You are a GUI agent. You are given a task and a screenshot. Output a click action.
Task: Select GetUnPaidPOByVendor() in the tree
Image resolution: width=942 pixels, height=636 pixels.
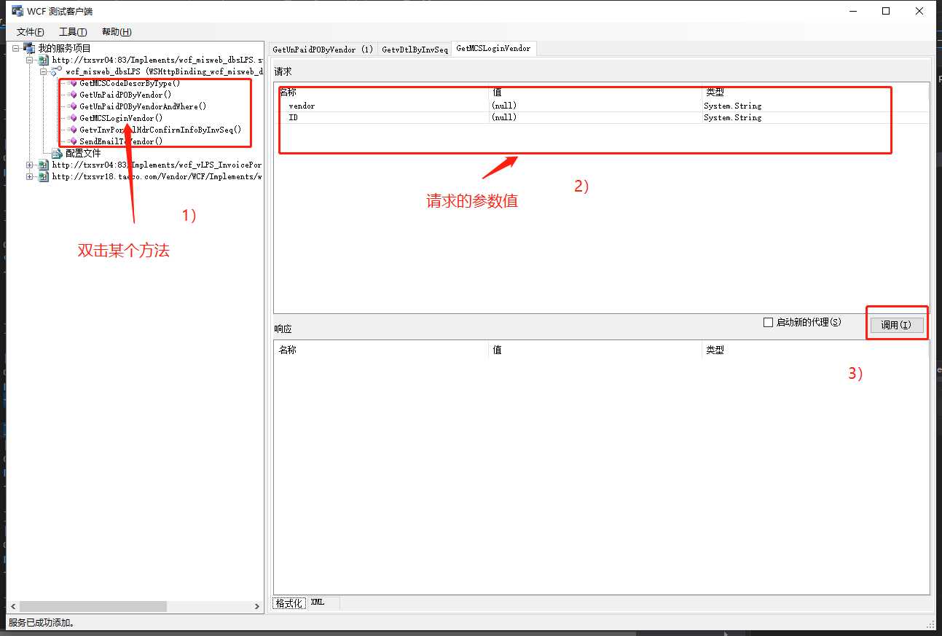[125, 95]
